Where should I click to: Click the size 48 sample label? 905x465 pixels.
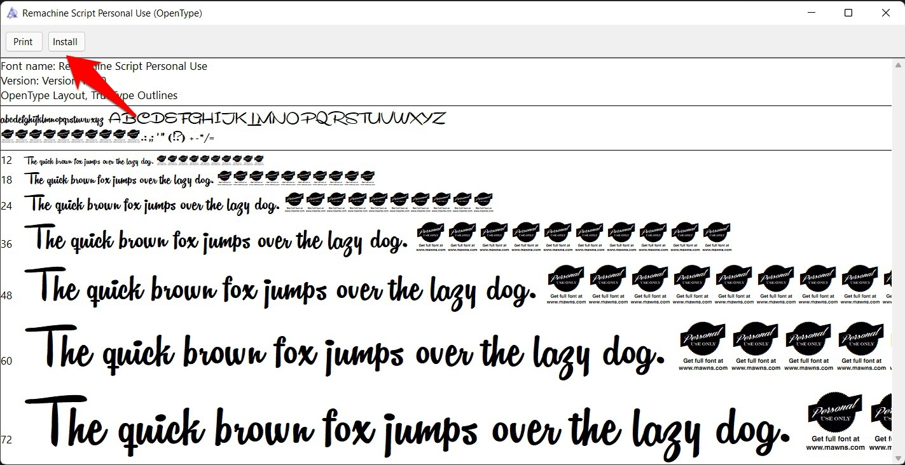(x=6, y=295)
